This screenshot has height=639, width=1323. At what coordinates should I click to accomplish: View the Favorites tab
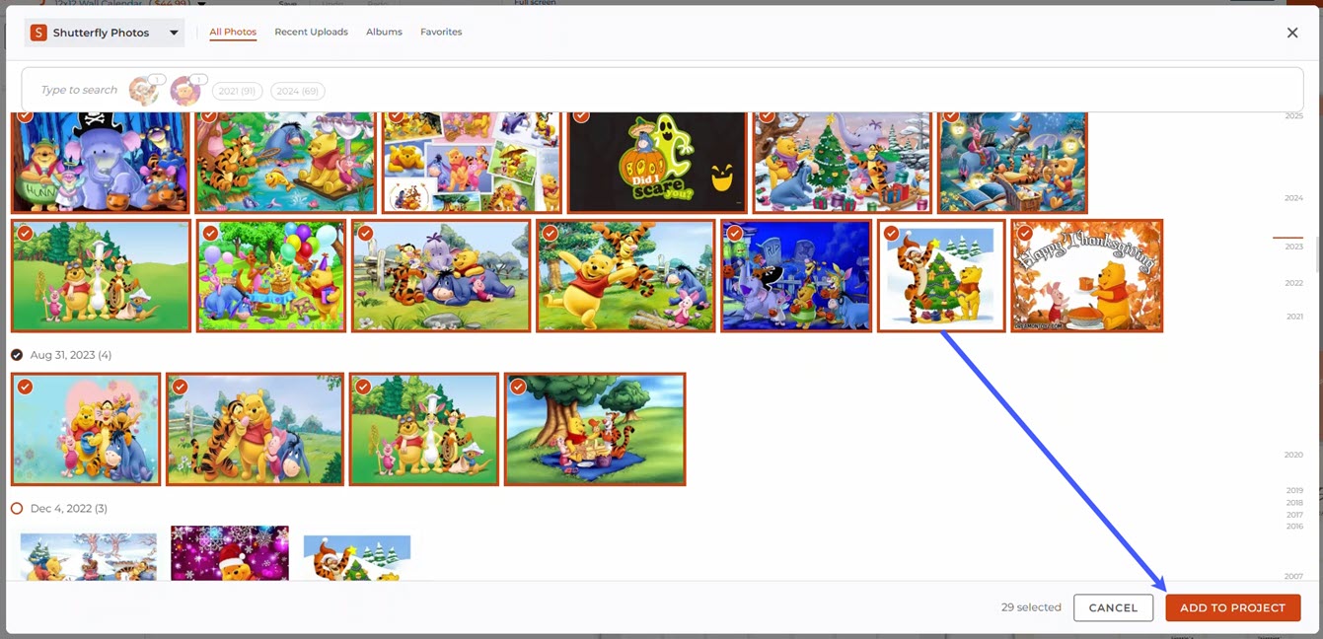tap(441, 32)
